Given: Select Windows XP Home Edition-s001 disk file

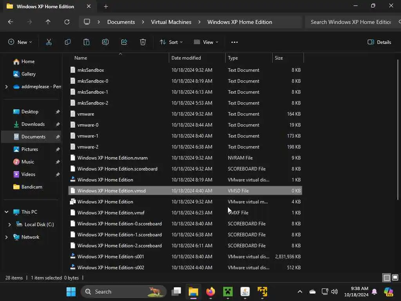Looking at the screenshot, I should click(185, 257).
